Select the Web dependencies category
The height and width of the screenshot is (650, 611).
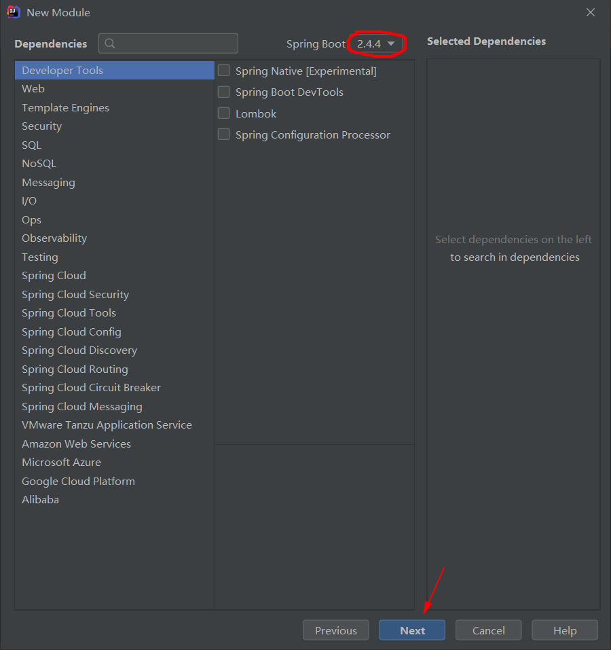pos(33,88)
